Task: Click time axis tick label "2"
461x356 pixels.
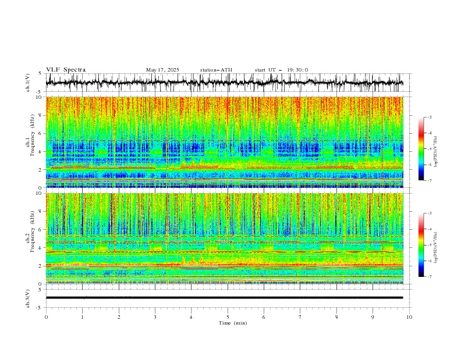Action: click(119, 317)
